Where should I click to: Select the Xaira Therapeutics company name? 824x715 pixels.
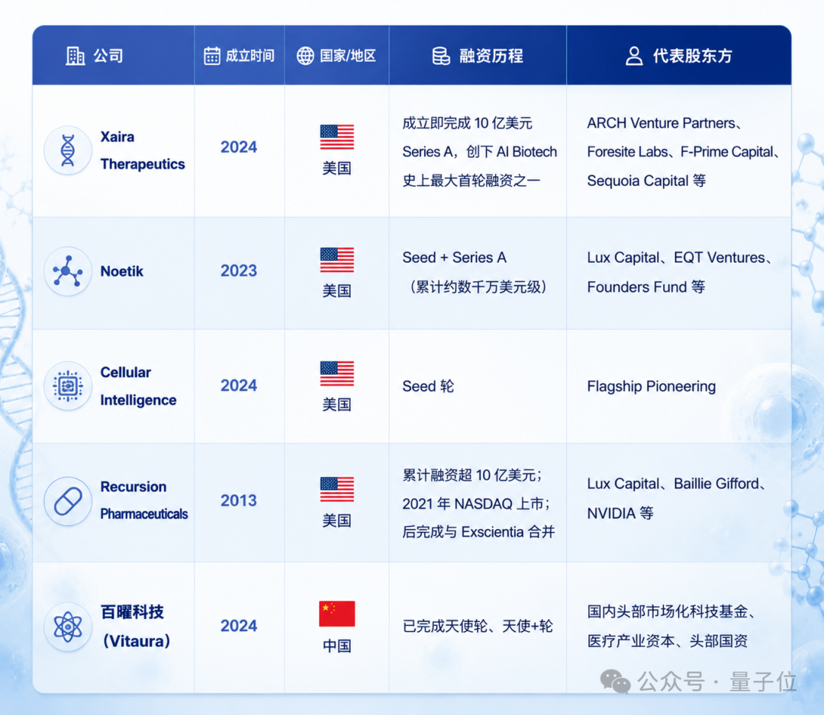143,151
